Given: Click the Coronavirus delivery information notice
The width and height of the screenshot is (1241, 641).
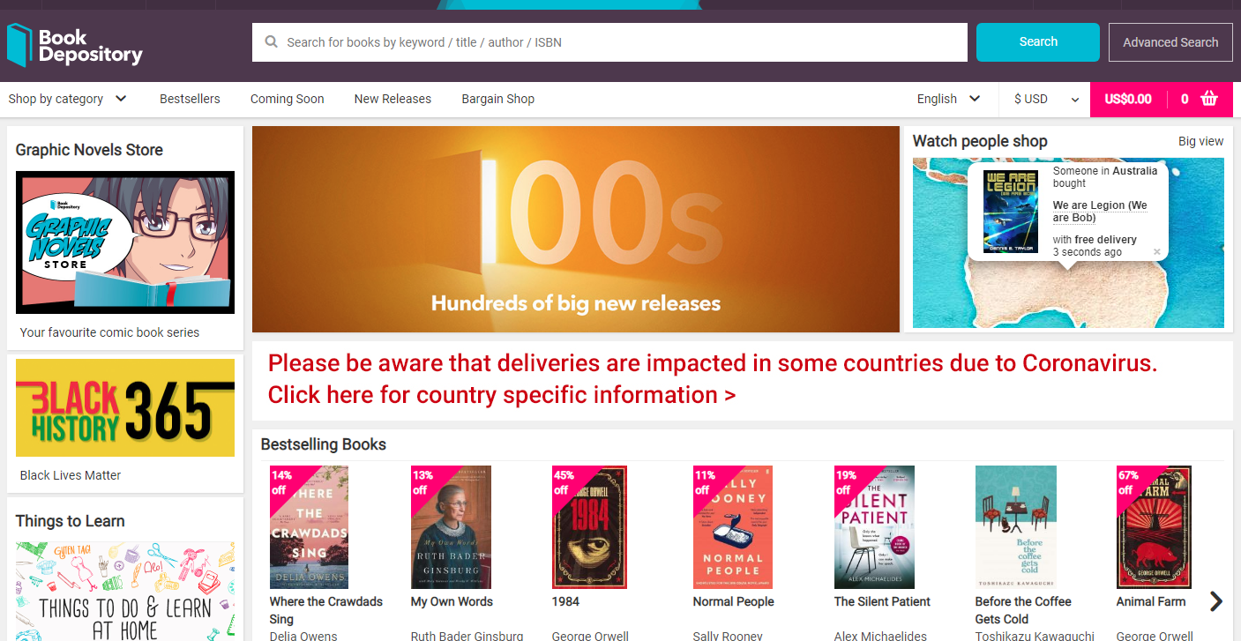Looking at the screenshot, I should coord(713,379).
